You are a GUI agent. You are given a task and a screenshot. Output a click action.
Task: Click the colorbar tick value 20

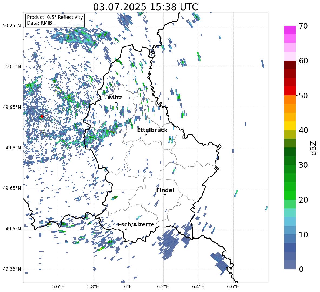303,200
